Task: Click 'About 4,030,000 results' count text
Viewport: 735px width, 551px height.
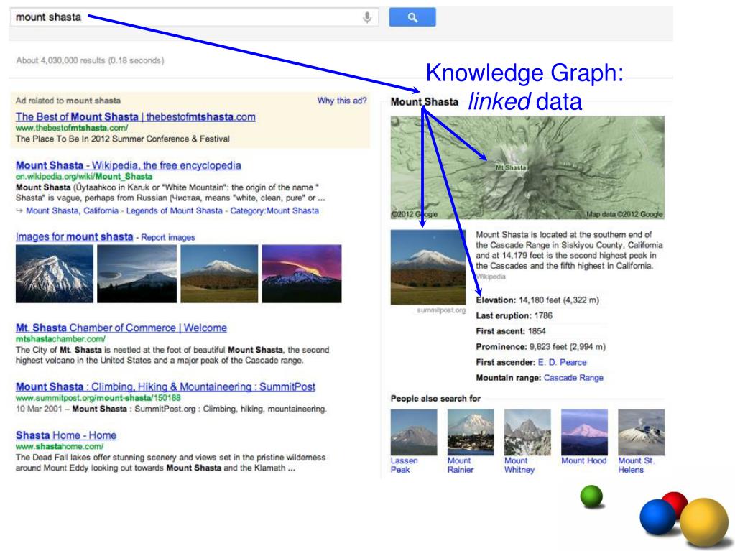Action: pyautogui.click(x=90, y=60)
